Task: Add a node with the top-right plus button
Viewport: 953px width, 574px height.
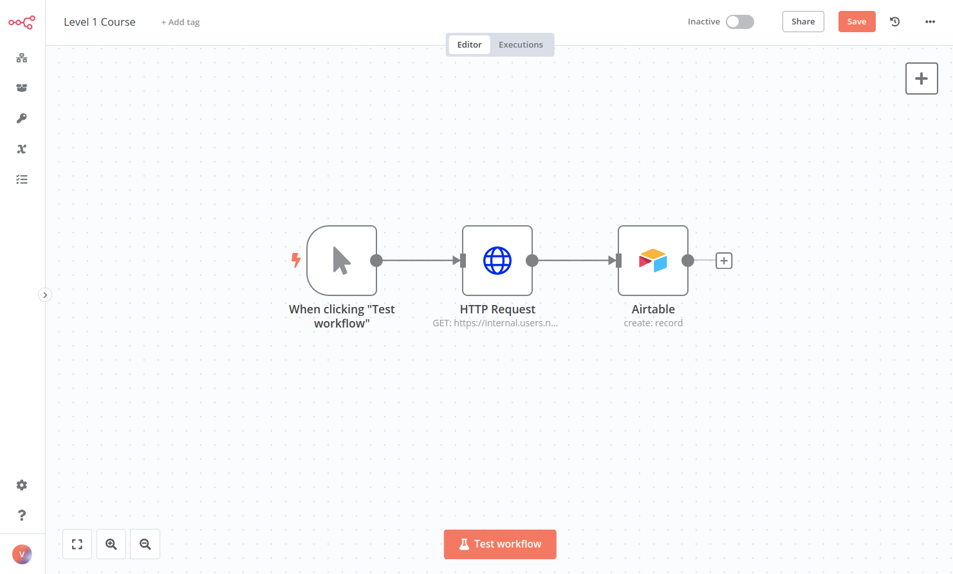Action: click(921, 78)
